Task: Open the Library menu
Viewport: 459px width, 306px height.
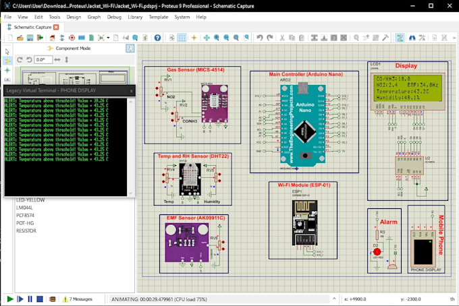Action: click(x=135, y=17)
